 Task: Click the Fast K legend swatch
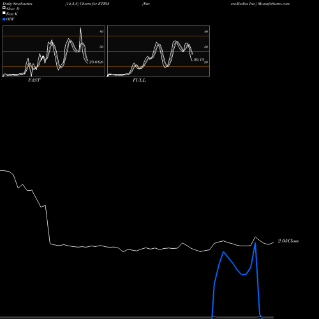(4, 13)
